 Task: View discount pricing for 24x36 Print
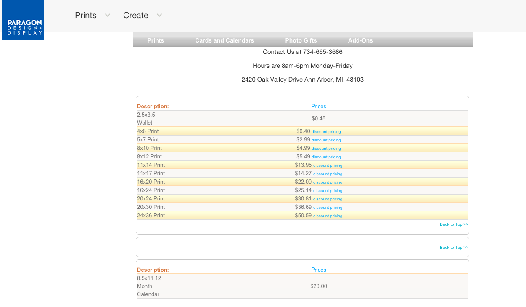point(328,216)
